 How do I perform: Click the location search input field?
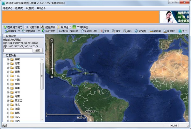[x=18, y=51]
